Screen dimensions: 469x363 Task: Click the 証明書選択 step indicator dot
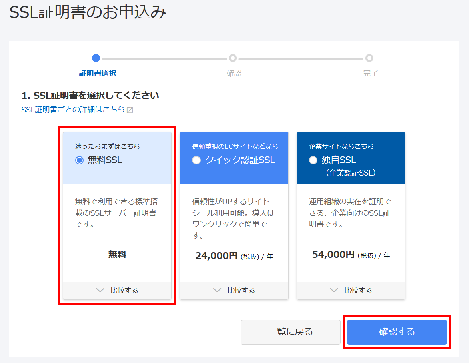[x=96, y=58]
